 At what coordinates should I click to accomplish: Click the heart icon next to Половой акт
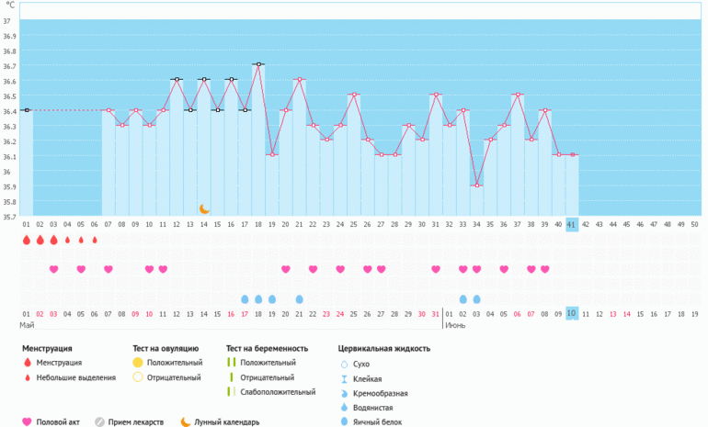click(x=27, y=422)
